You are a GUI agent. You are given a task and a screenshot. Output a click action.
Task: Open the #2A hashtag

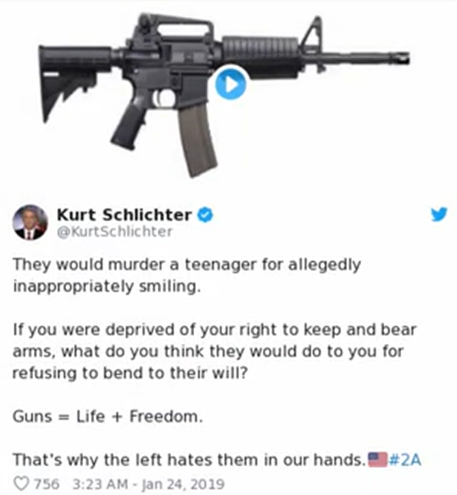point(405,459)
